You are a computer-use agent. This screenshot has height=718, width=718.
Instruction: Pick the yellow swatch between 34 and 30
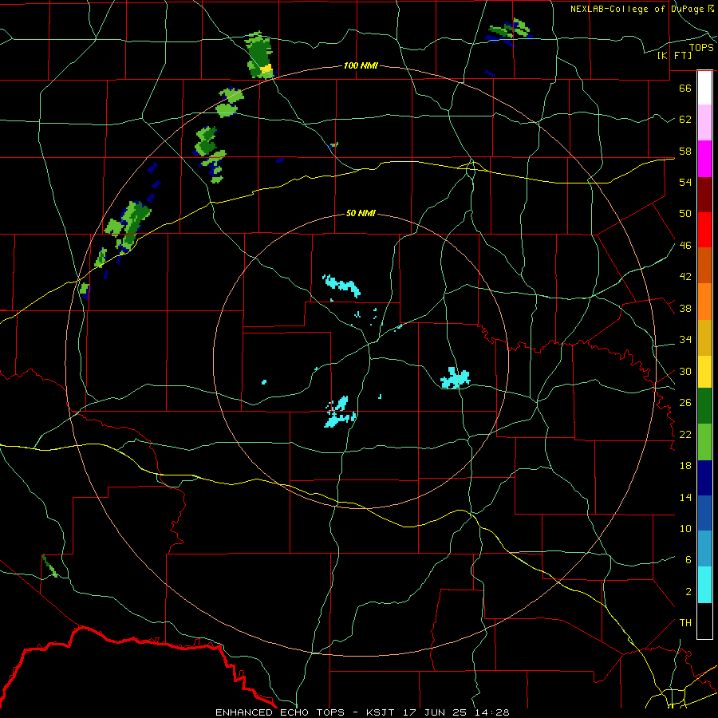pos(704,372)
